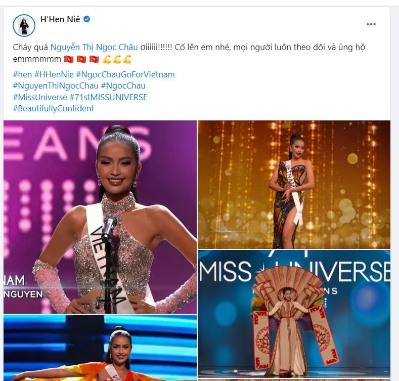Open the #71stMISSUNIVERSE hashtag
399x381 pixels.
tap(108, 97)
